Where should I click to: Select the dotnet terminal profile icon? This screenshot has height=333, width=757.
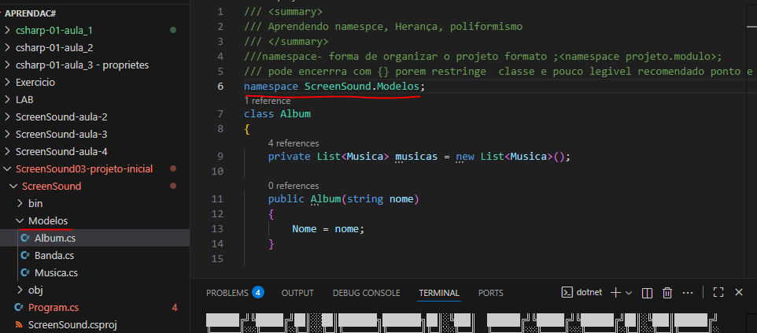(x=567, y=292)
